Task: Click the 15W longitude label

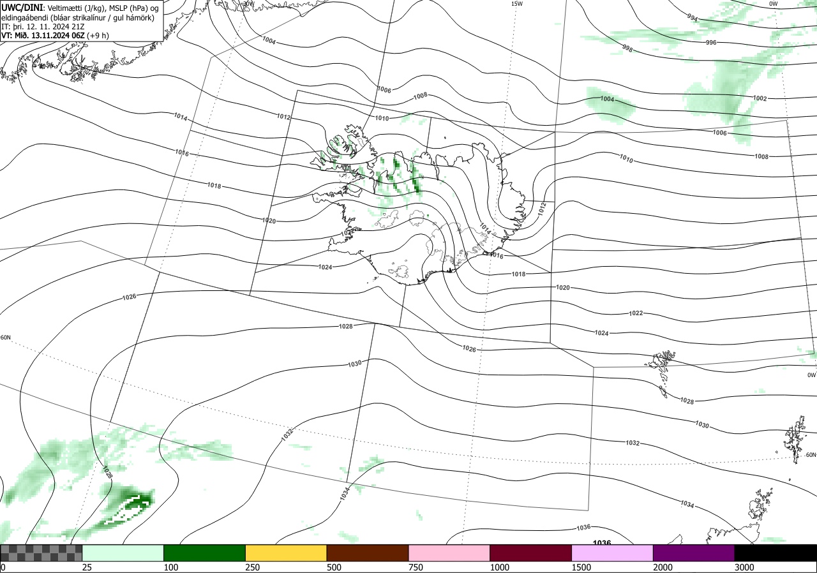Action: pos(517,4)
